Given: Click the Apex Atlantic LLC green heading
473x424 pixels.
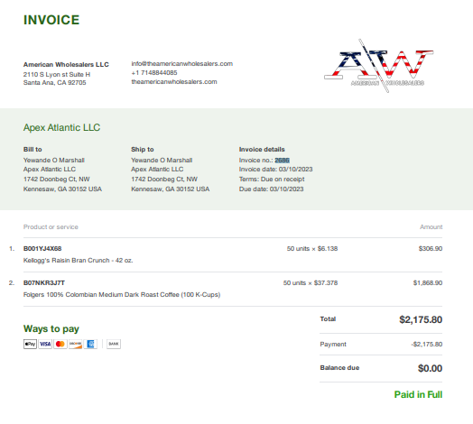Looking at the screenshot, I should pyautogui.click(x=62, y=127).
